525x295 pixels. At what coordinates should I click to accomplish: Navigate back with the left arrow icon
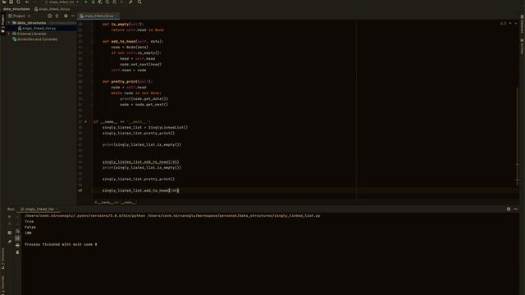[x=27, y=2]
